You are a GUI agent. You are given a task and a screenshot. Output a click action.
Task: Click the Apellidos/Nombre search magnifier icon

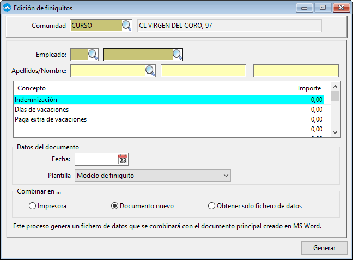point(150,71)
